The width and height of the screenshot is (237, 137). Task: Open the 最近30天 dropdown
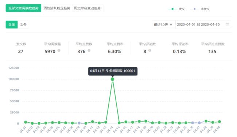click(163, 25)
